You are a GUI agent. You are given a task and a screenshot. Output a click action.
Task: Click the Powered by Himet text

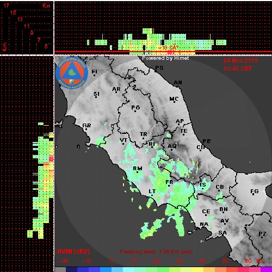coord(165,58)
